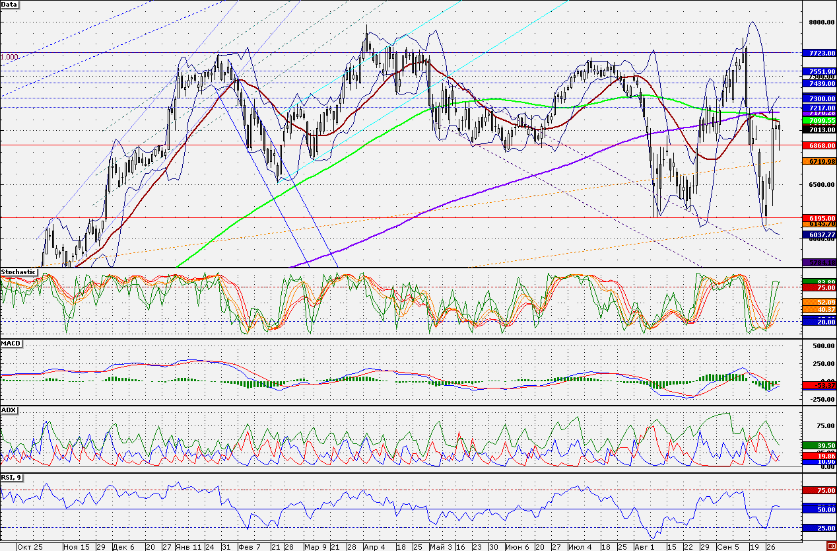This screenshot has height=551, width=837.
Task: Click the Data panel label
Action: coord(10,5)
